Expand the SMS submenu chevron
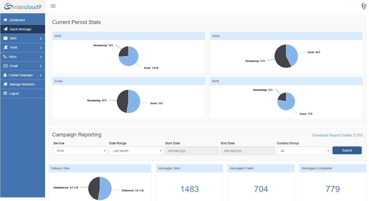Viewport: 369px width, 201px height. (41, 38)
